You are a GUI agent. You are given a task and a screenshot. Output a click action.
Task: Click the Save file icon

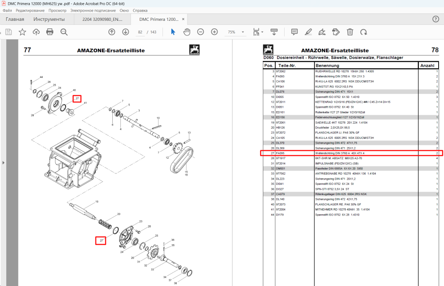point(9,32)
